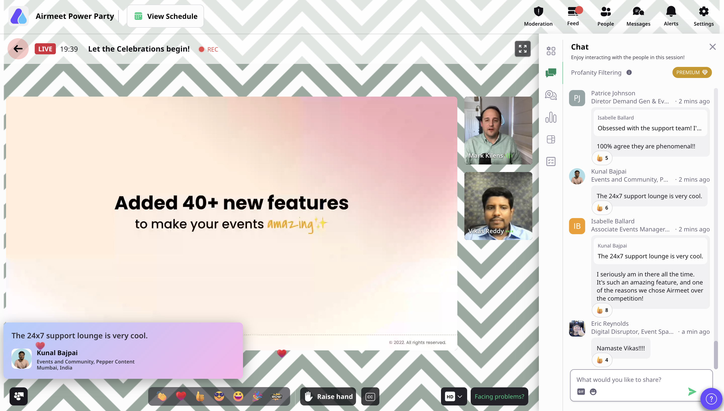Toggle thumbs up on Kunal Bajpai's message
The width and height of the screenshot is (724, 411).
602,208
